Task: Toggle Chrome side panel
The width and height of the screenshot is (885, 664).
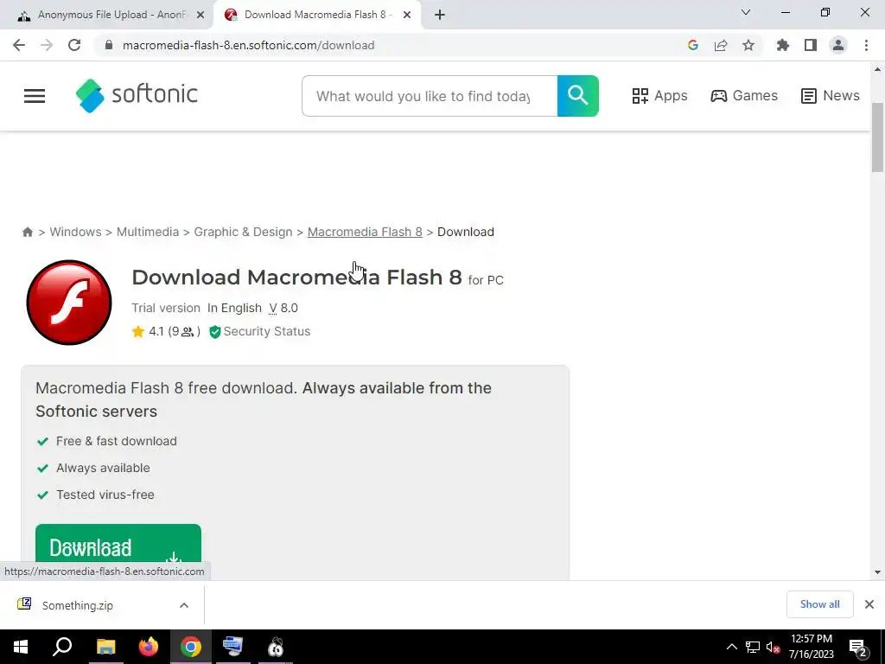Action: pos(811,45)
